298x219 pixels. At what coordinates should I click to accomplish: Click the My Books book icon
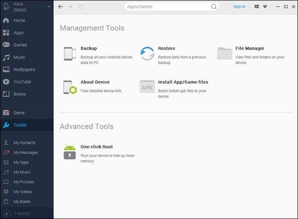pos(6,202)
